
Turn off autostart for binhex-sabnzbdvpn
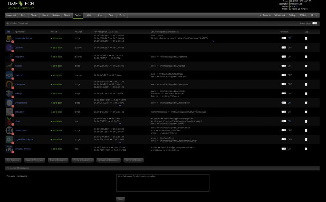284,38
